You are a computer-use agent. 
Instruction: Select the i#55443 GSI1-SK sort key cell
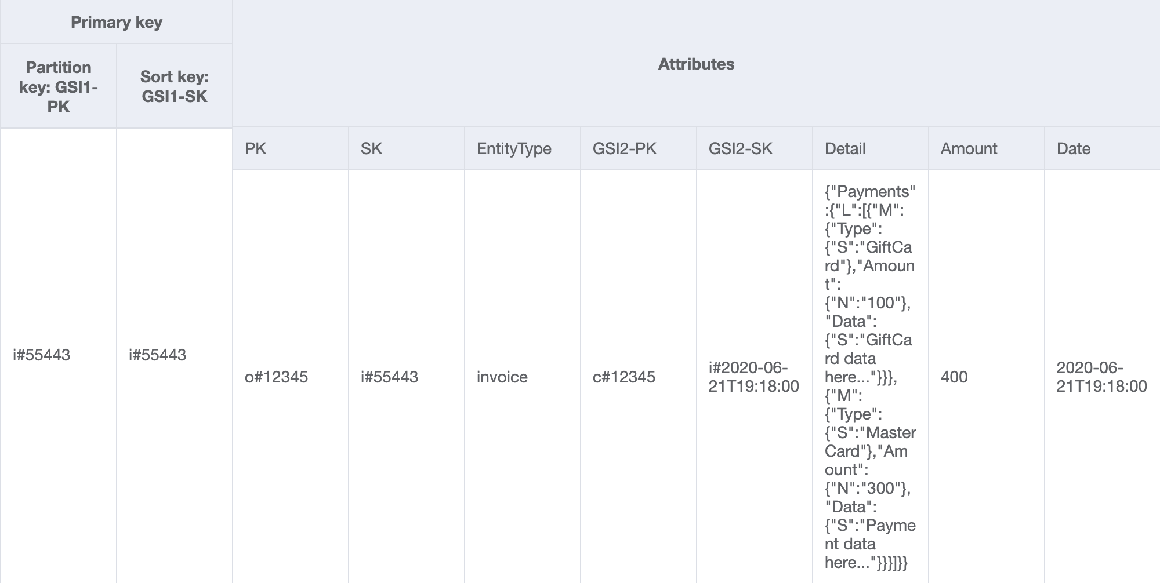click(158, 355)
